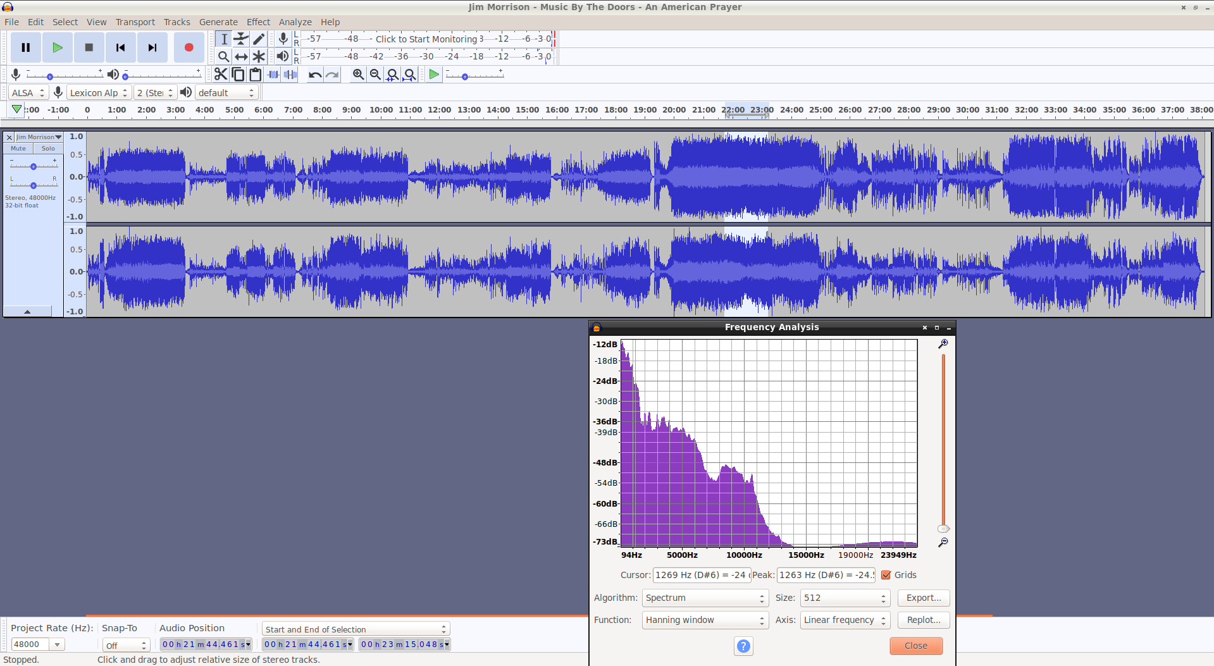Select the Envelope tool
The width and height of the screenshot is (1214, 666).
coord(241,39)
